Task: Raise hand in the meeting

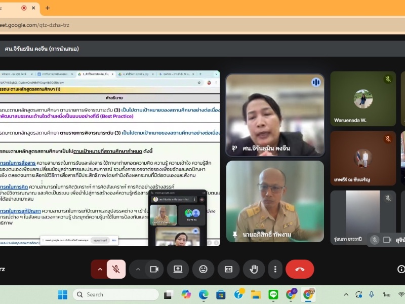Action: [254, 269]
